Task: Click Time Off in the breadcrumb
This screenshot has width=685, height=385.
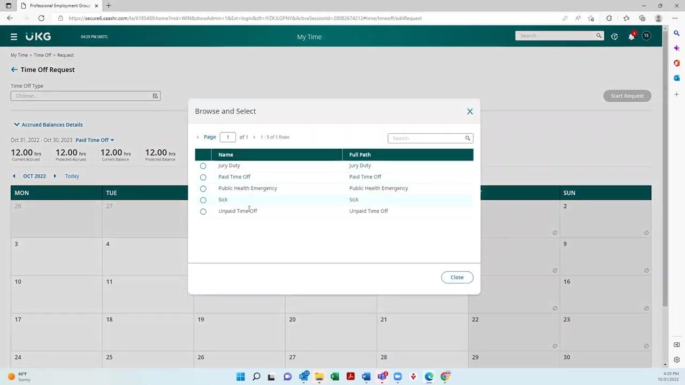Action: point(42,55)
